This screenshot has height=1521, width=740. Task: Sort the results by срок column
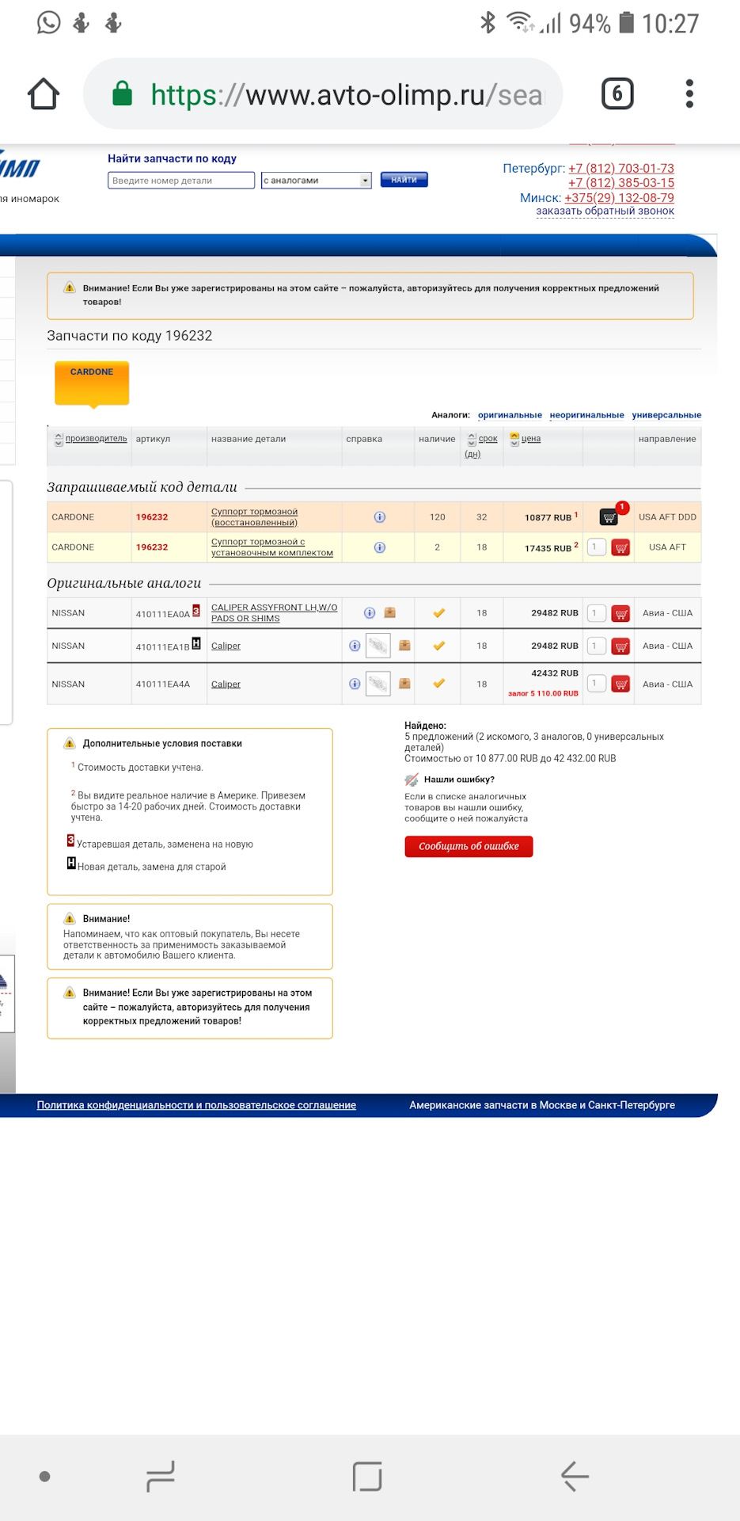[x=488, y=439]
